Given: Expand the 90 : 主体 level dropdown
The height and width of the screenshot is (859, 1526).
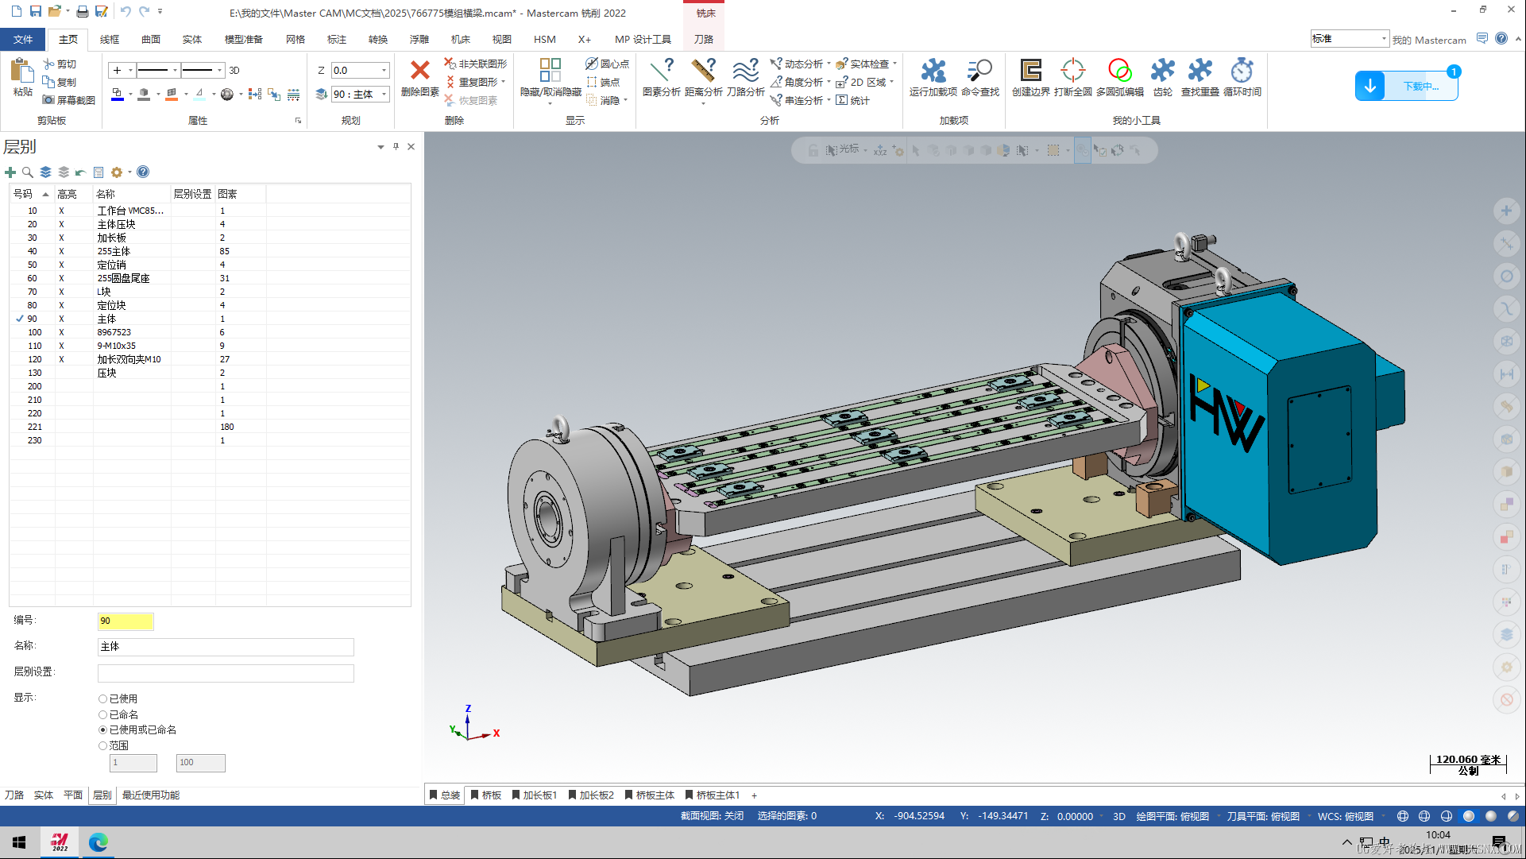Looking at the screenshot, I should click(x=384, y=95).
